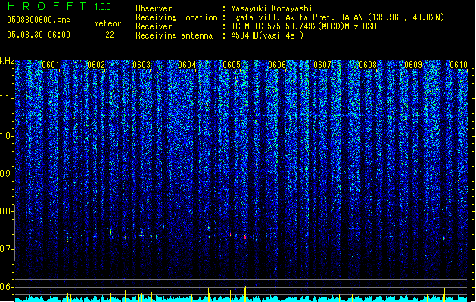The height and width of the screenshot is (302, 476).
Task: Click the 0.8 kHz axis label
Action: tap(6, 211)
